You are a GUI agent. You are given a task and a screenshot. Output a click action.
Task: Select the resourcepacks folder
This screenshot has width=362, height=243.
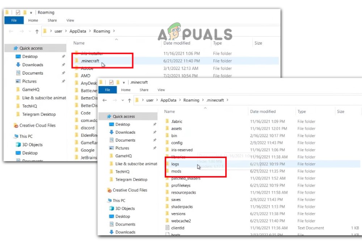coord(184,192)
